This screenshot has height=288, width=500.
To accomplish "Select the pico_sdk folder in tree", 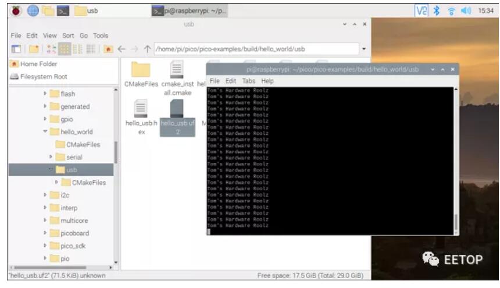I will (x=73, y=246).
